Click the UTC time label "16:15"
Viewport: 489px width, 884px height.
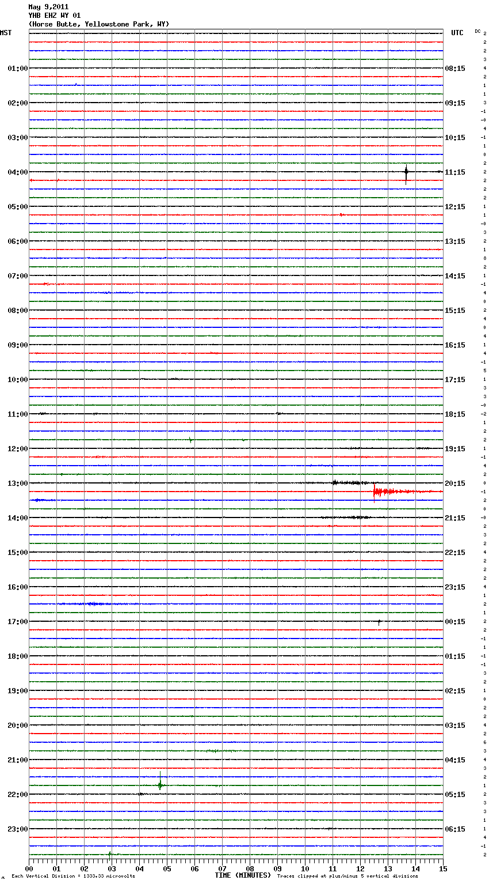tap(455, 345)
